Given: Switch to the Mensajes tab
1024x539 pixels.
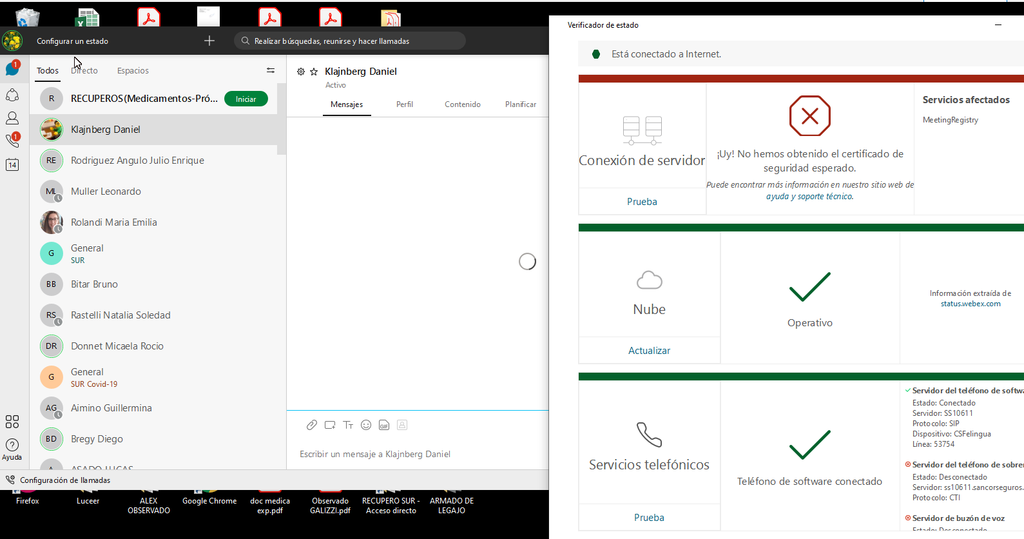Looking at the screenshot, I should [x=347, y=104].
